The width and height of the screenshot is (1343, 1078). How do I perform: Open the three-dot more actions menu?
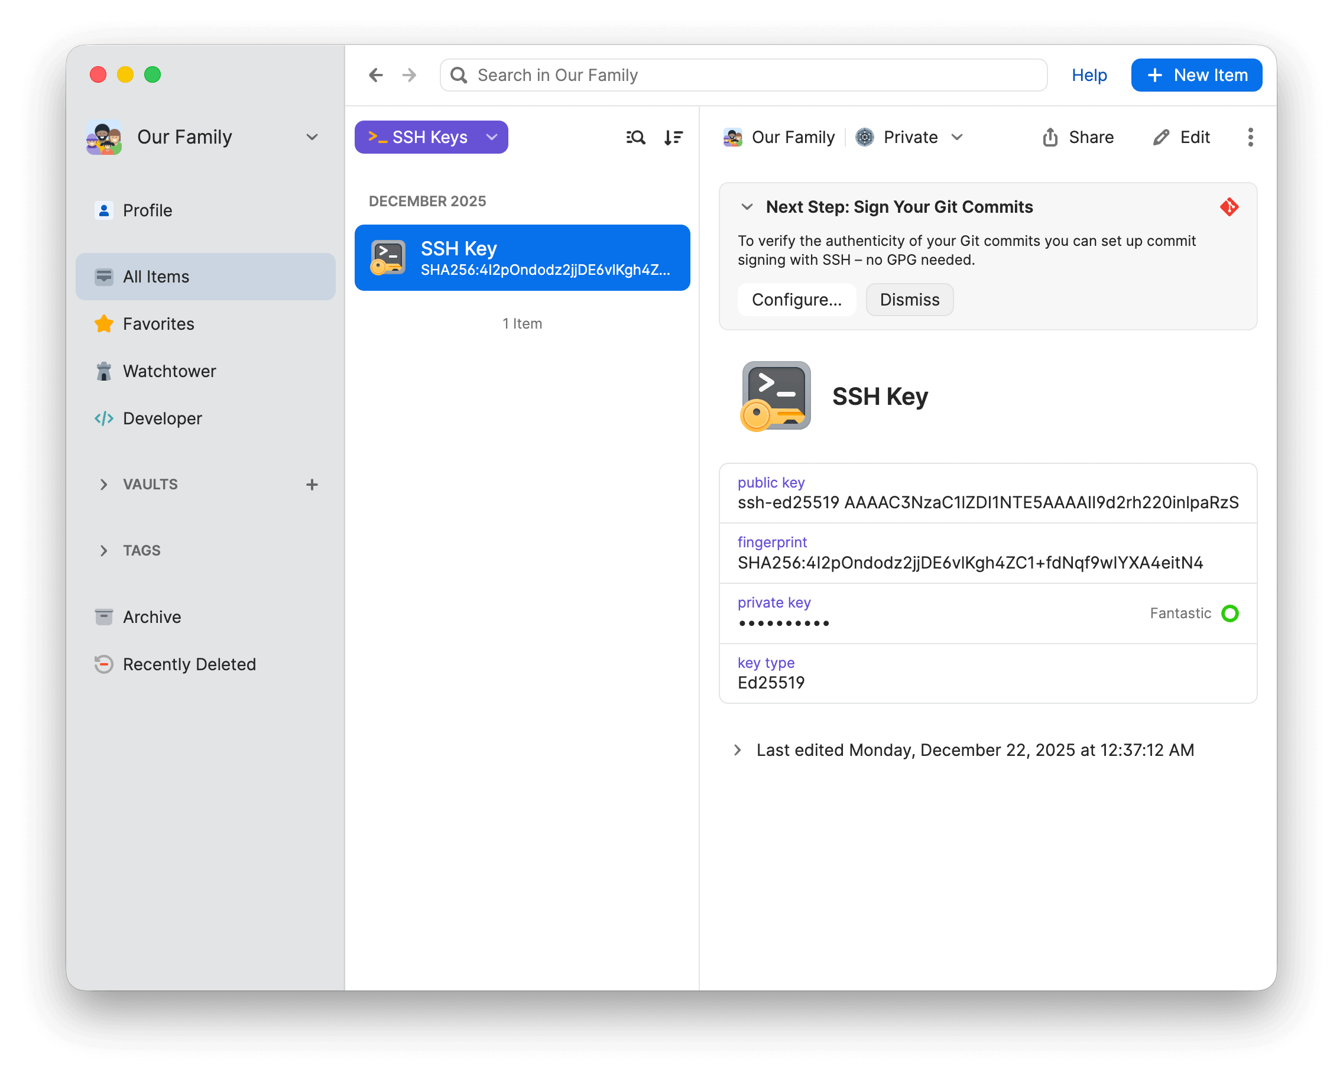click(1250, 137)
